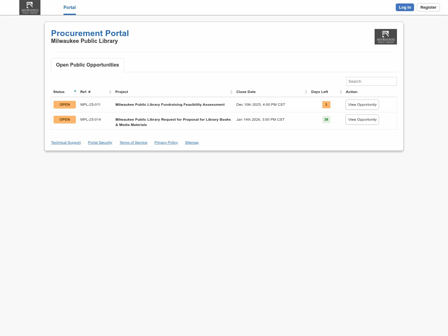Focus the opportunities Search field
This screenshot has height=336, width=448.
coord(371,82)
